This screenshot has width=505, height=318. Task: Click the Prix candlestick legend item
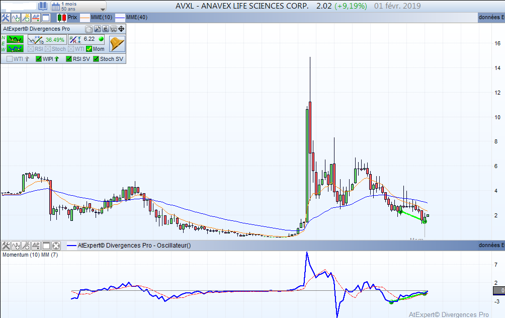67,18
